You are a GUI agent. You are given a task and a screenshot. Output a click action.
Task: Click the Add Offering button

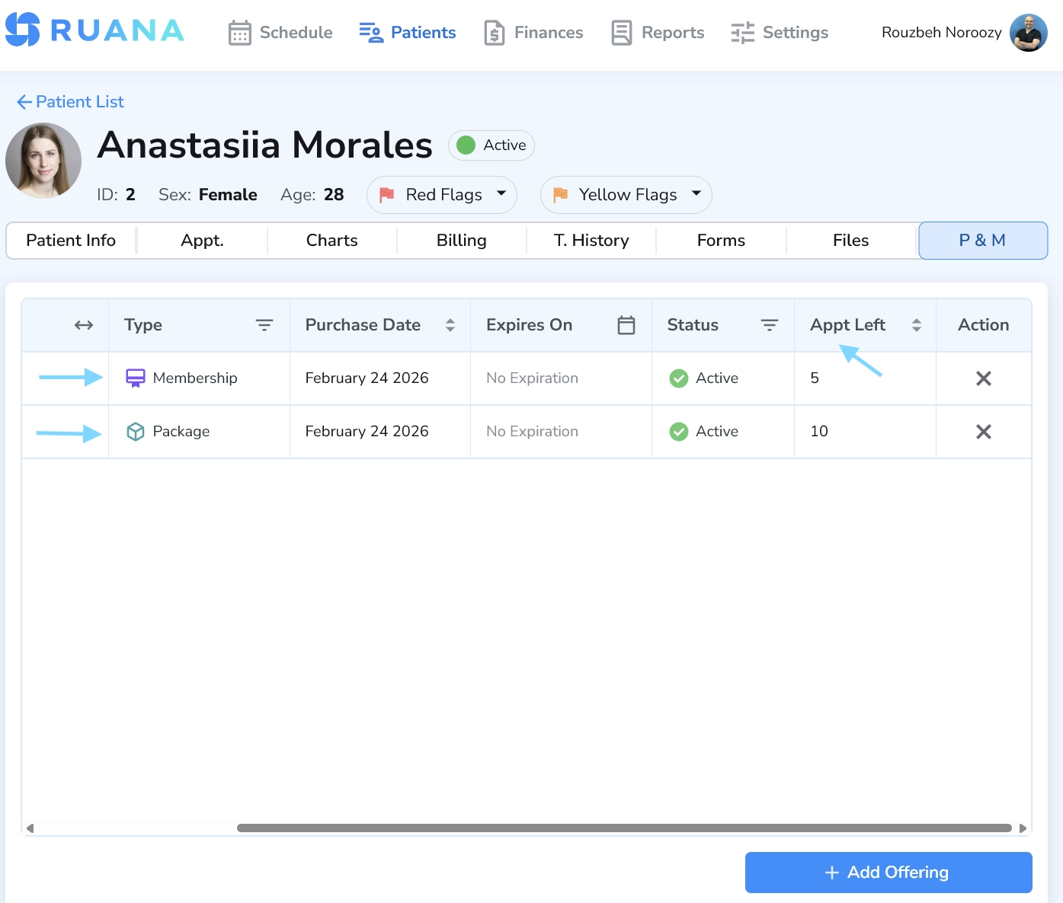(888, 873)
